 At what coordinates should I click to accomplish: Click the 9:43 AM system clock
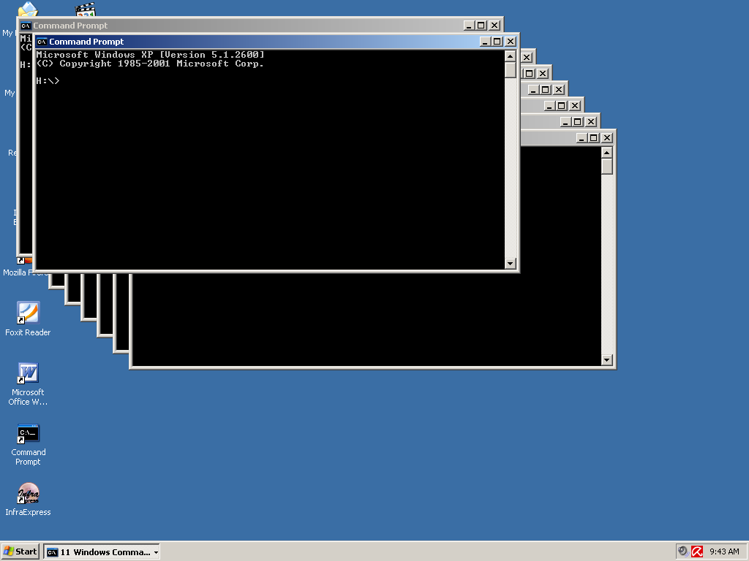(724, 552)
